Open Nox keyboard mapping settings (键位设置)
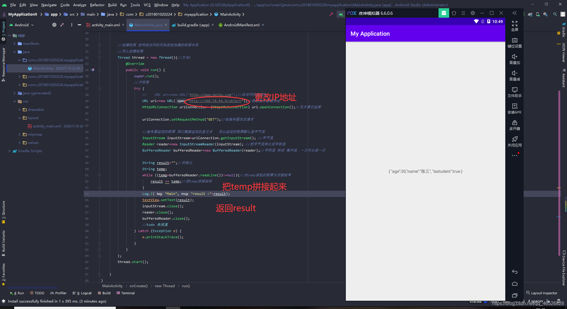Viewport: 567px width, 309px height. coord(515,42)
